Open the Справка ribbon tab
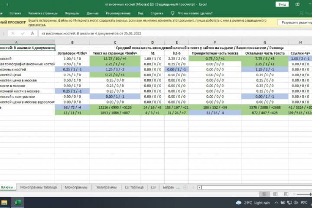The width and height of the screenshot is (312, 208). (x=157, y=13)
